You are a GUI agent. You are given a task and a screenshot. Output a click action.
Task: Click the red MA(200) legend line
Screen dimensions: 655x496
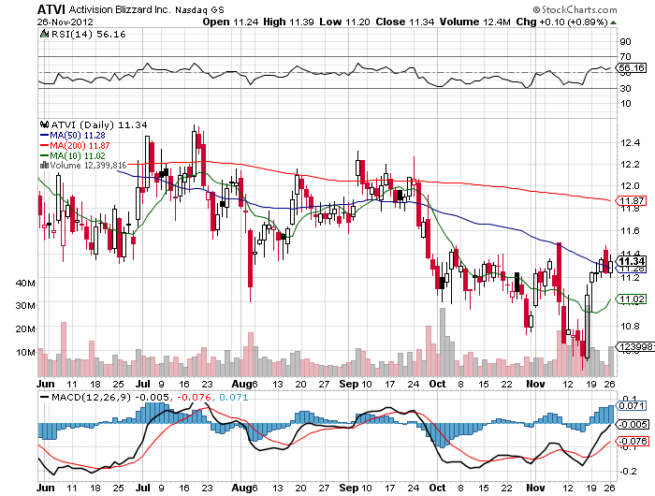[x=44, y=145]
